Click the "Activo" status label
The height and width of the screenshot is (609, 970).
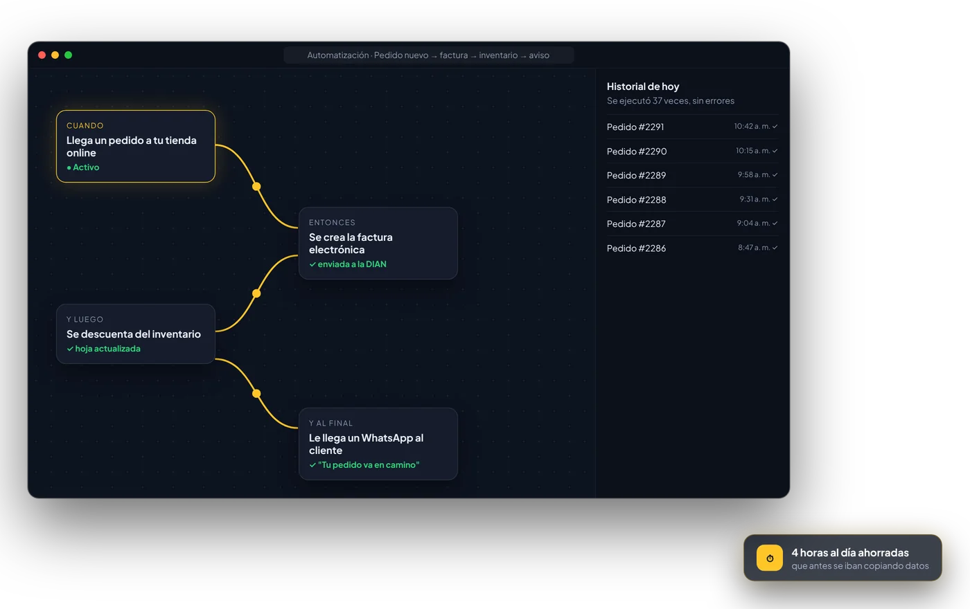(86, 167)
